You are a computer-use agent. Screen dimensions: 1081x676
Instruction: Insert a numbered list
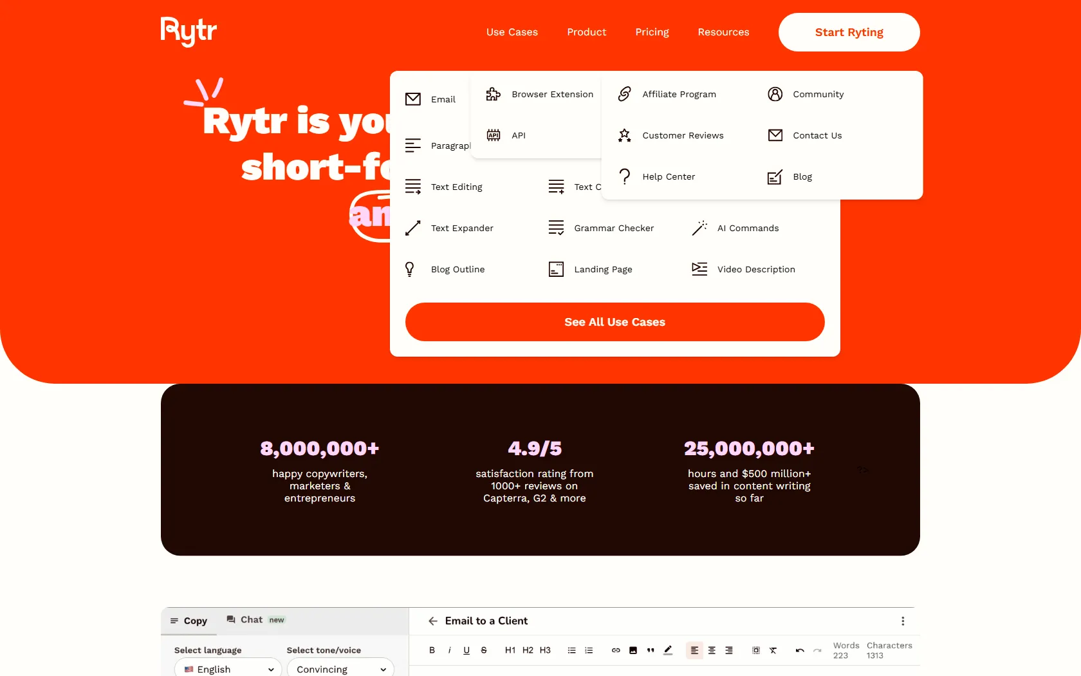(x=589, y=650)
